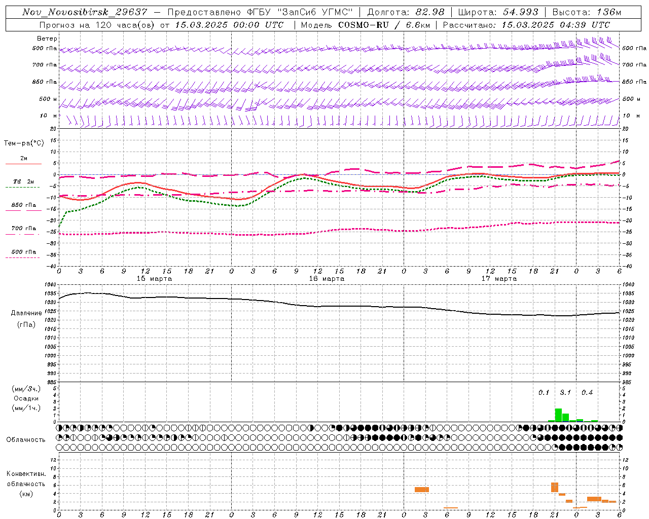The image size is (649, 519).
Task: Click the 'Осадки' precipitation label
Action: point(26,398)
